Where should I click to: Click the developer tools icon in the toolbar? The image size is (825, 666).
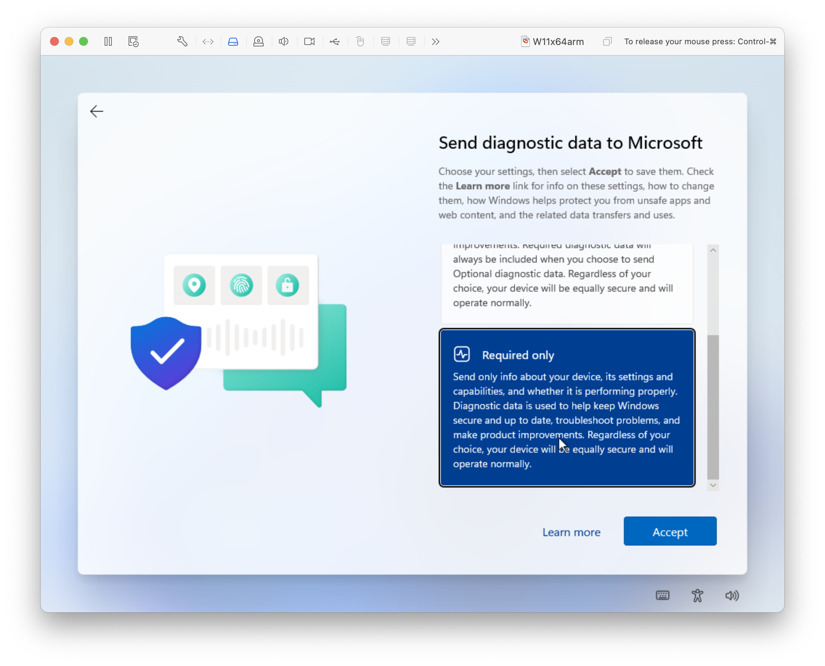[208, 41]
